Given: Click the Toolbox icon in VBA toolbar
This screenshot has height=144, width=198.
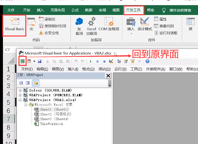Looking at the screenshot, I should [139, 61].
